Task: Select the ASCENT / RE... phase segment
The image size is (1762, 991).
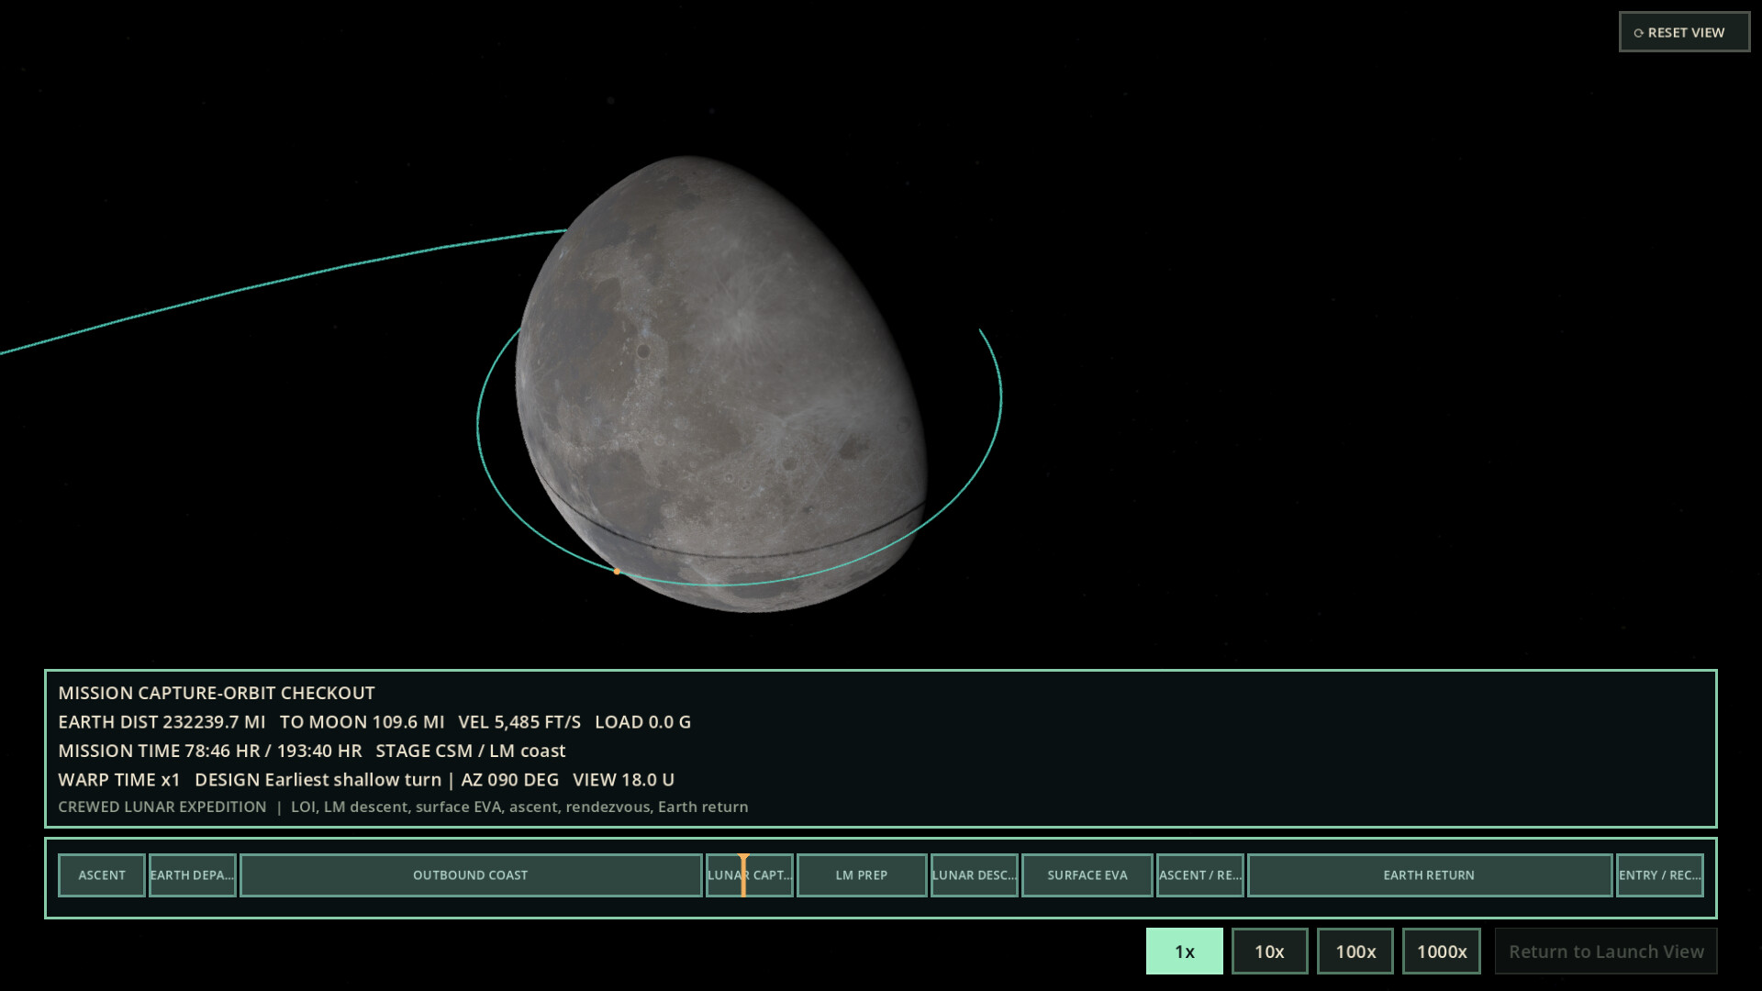Action: [1200, 875]
